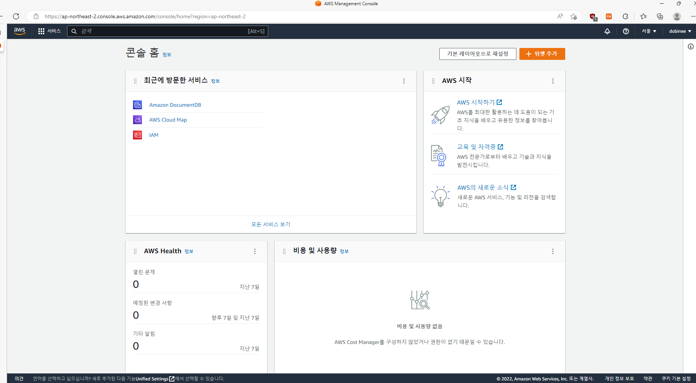Viewport: 696px width, 383px height.
Task: Click the AWS Cloud Map service icon
Action: pos(137,120)
